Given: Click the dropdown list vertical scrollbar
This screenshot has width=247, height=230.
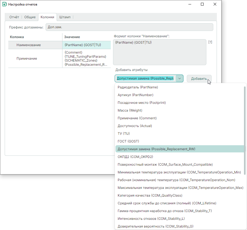Looking at the screenshot, I should point(245,130).
